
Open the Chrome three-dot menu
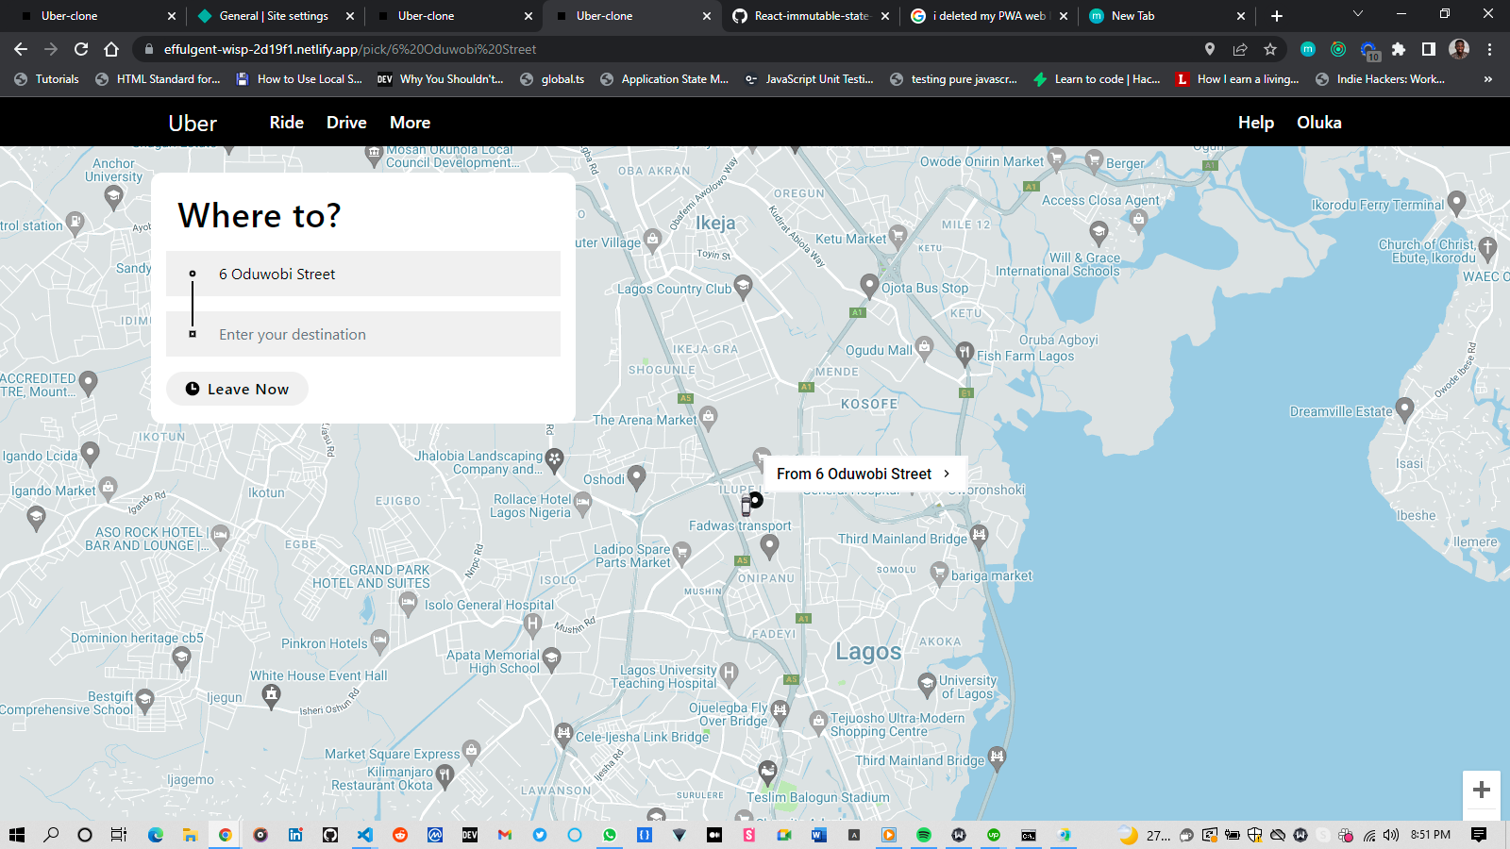(x=1489, y=49)
